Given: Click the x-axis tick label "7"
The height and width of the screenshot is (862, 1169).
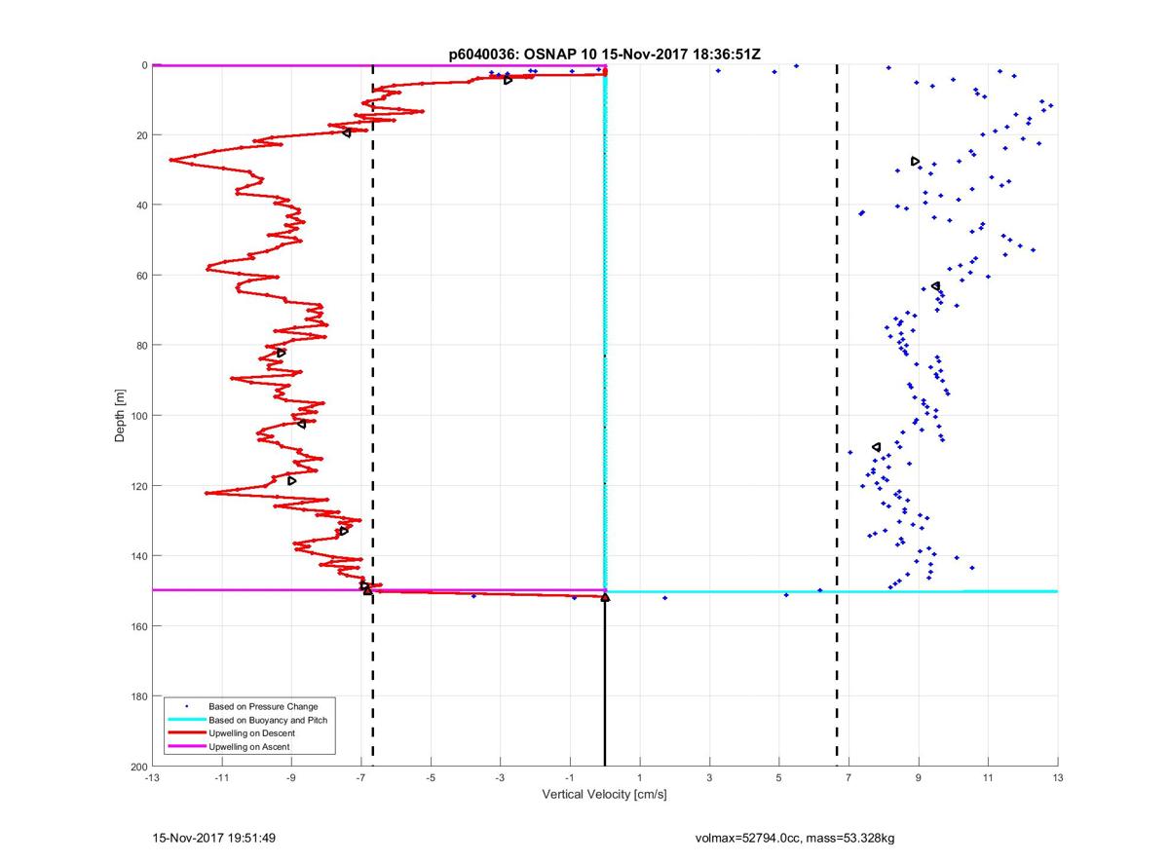Looking at the screenshot, I should coord(848,778).
